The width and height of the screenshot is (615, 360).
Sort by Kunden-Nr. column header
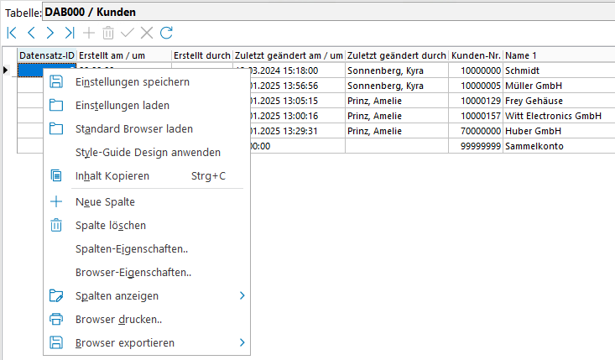pyautogui.click(x=476, y=55)
